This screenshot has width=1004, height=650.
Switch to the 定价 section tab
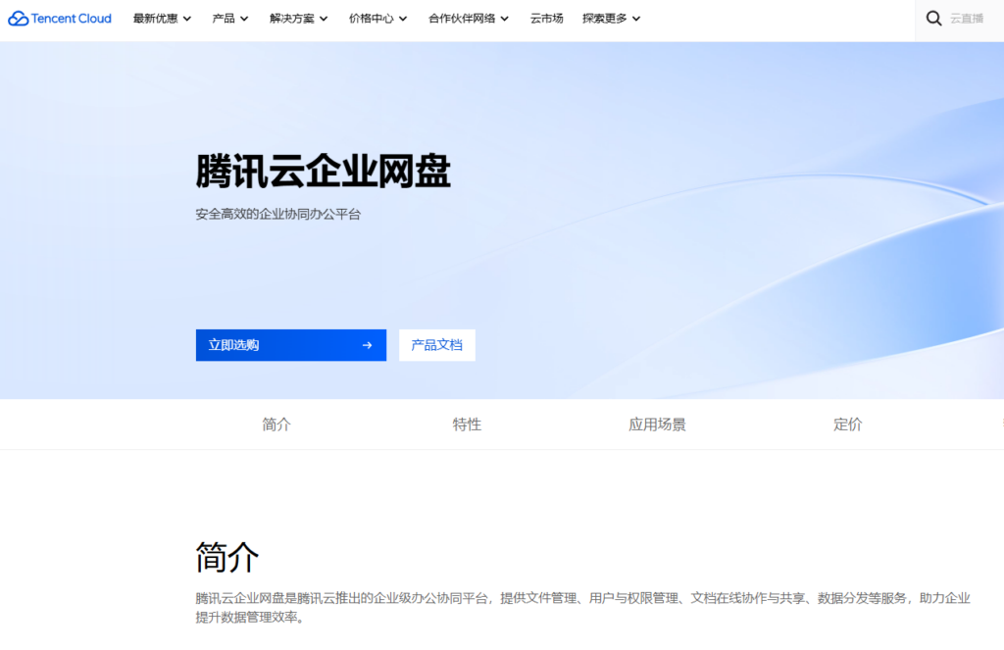click(x=847, y=424)
